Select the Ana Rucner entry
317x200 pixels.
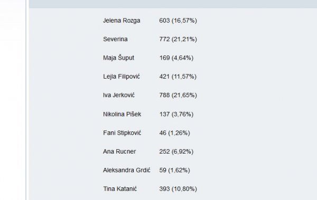(x=119, y=151)
